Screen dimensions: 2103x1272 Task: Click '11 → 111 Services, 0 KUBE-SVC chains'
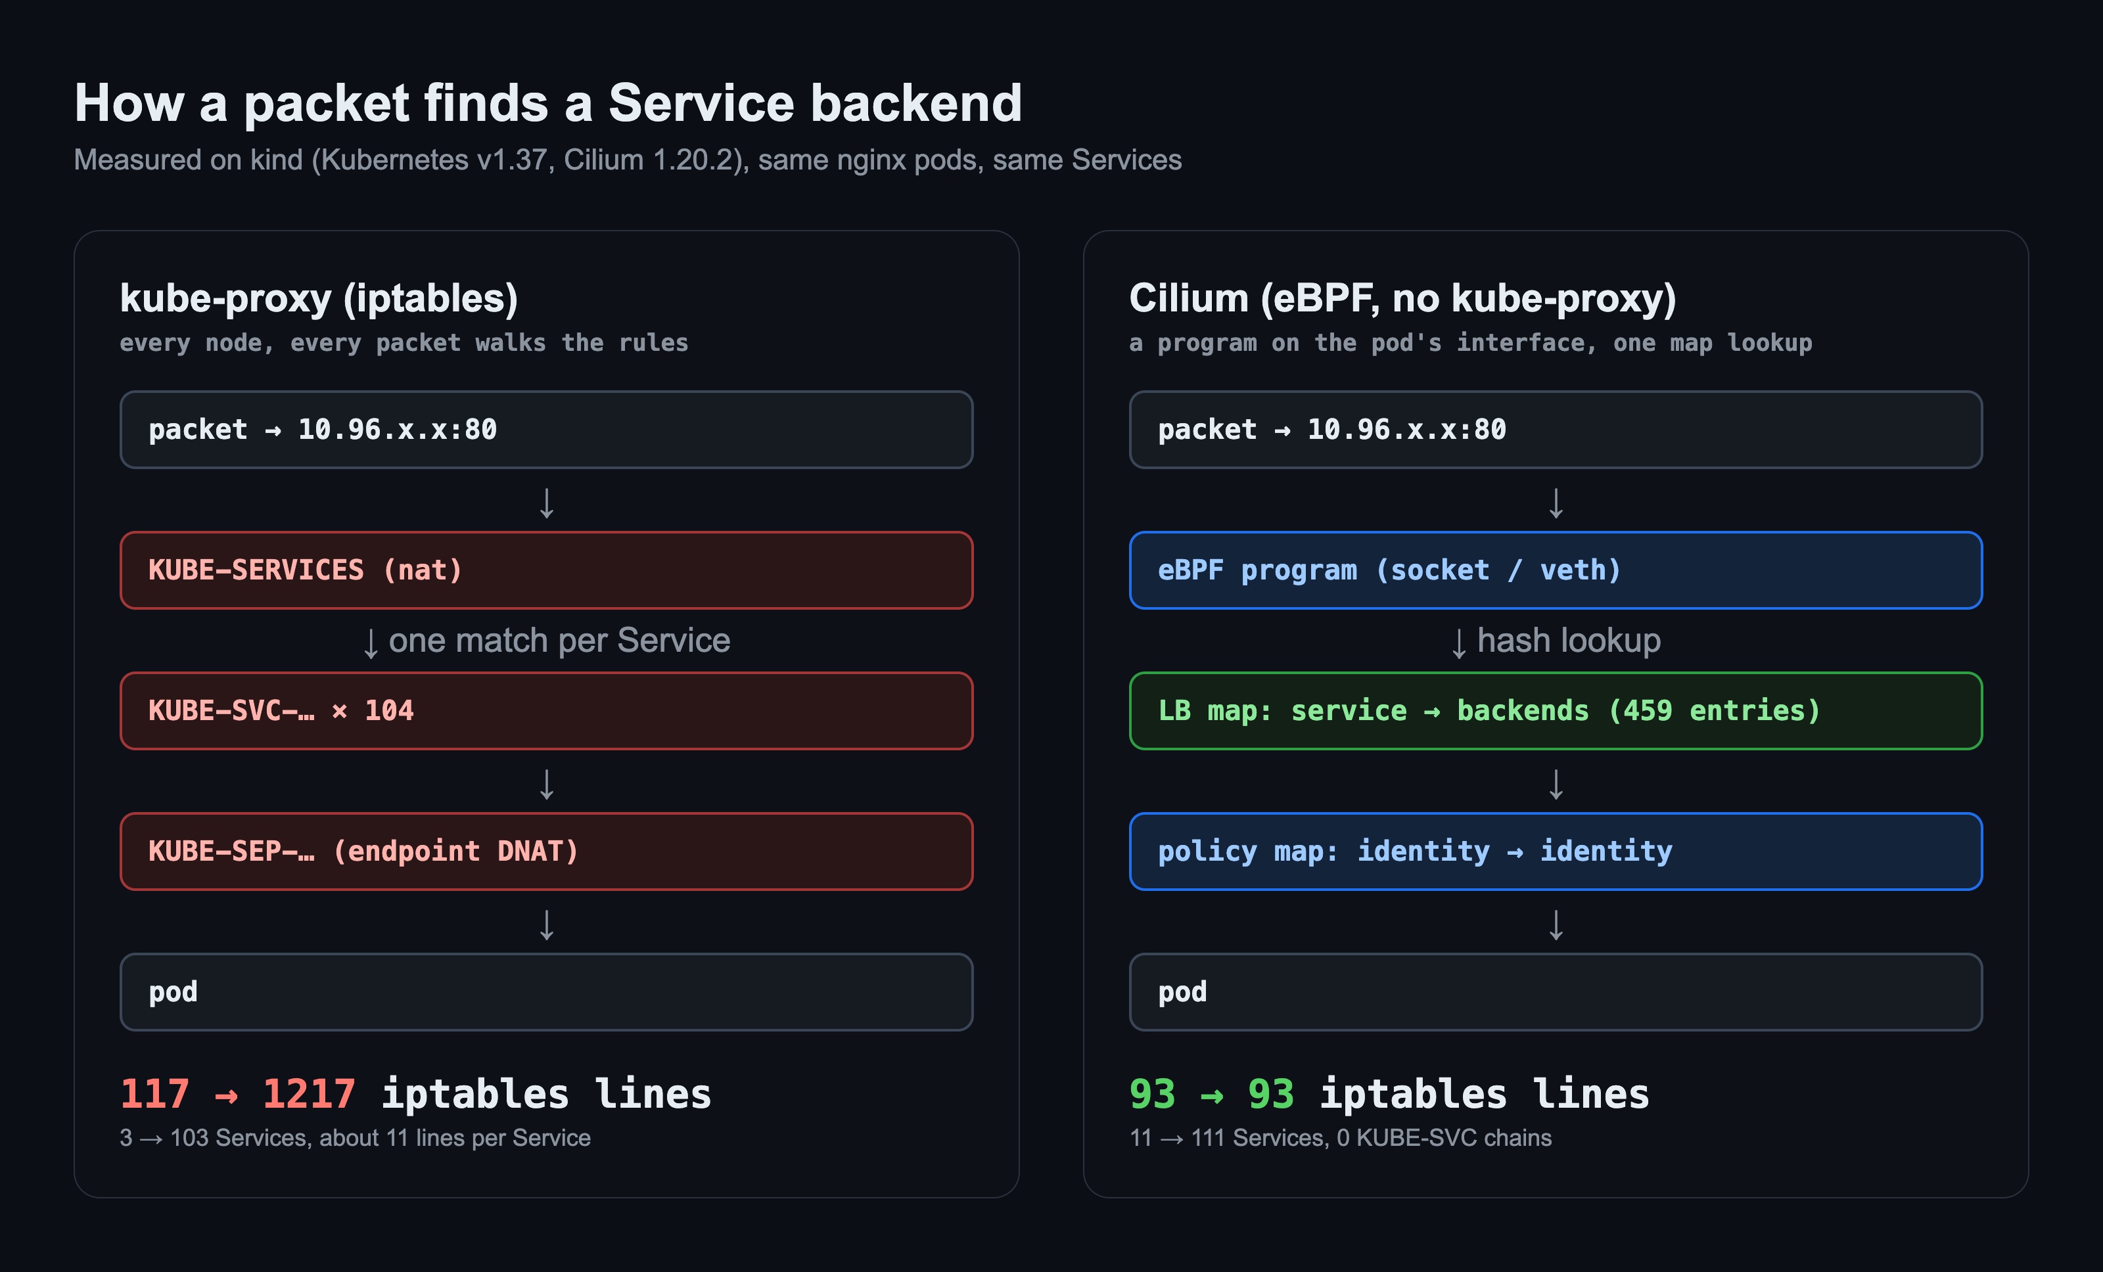(x=1341, y=1137)
